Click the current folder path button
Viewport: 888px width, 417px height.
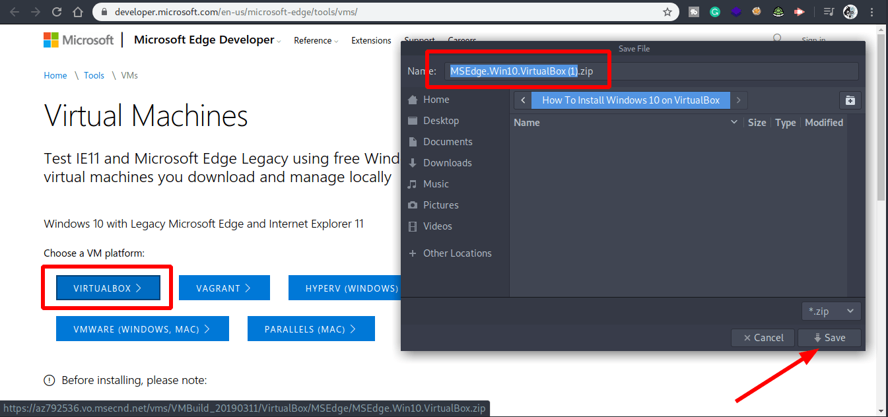tap(631, 100)
